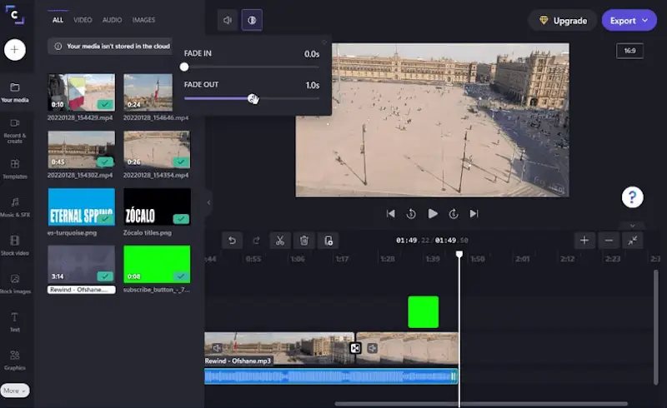Image resolution: width=667 pixels, height=408 pixels.
Task: Toggle the audio volume panel icon
Action: [x=227, y=20]
